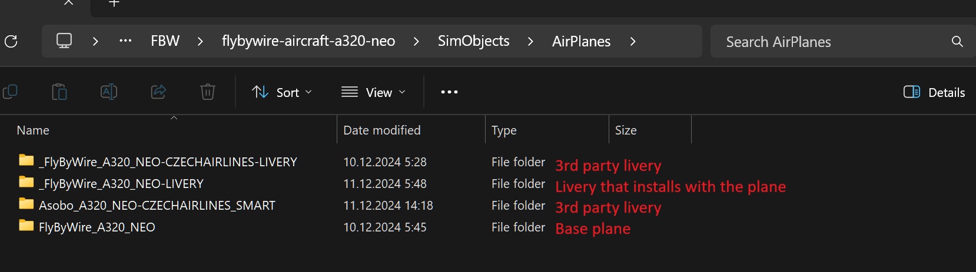Expand chevron after AirPlanes breadcrumb
Screen dimensions: 976x272
(x=633, y=41)
